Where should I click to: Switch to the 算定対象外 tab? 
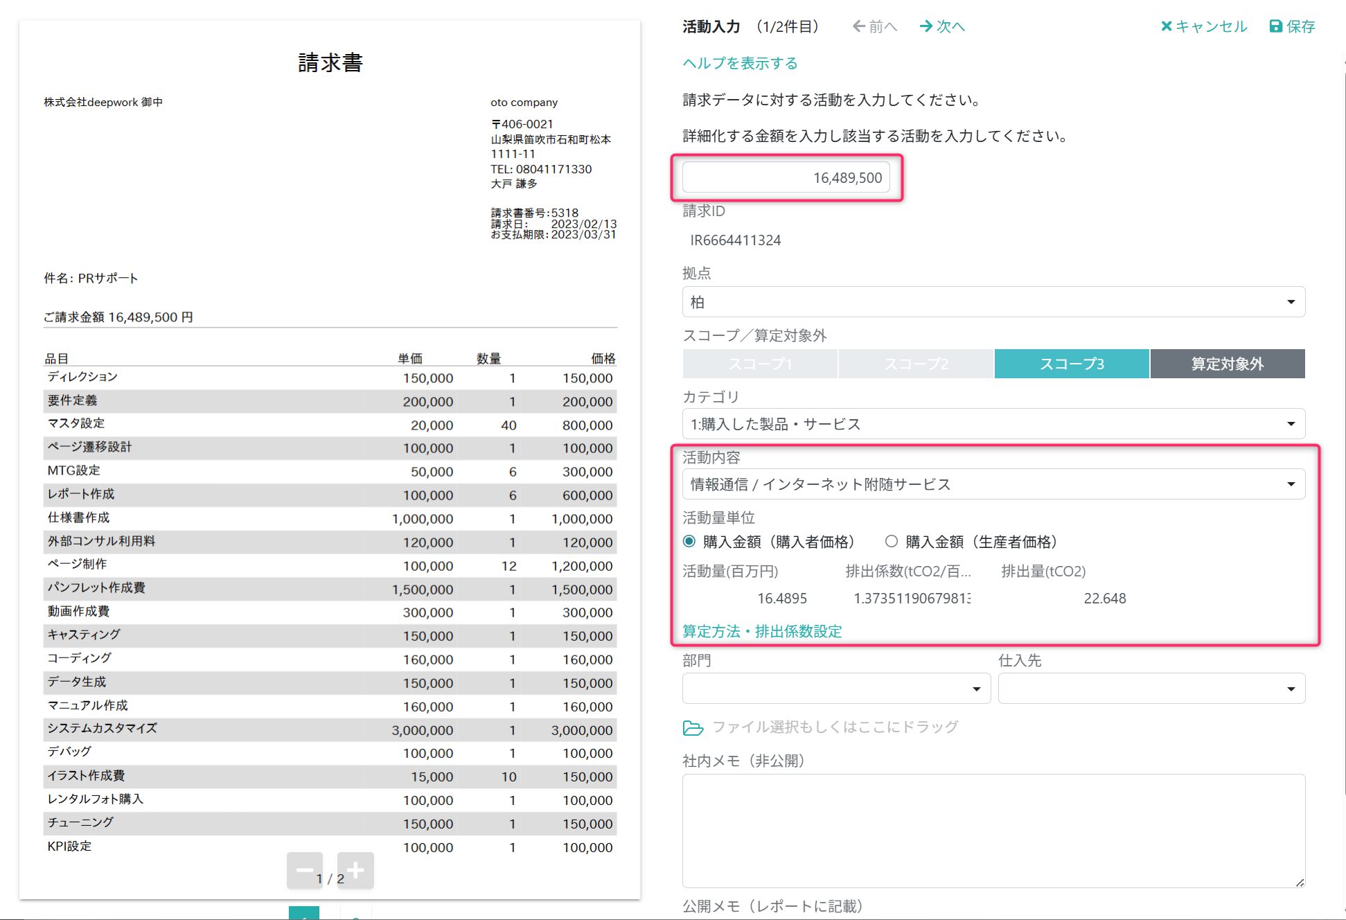coord(1227,364)
